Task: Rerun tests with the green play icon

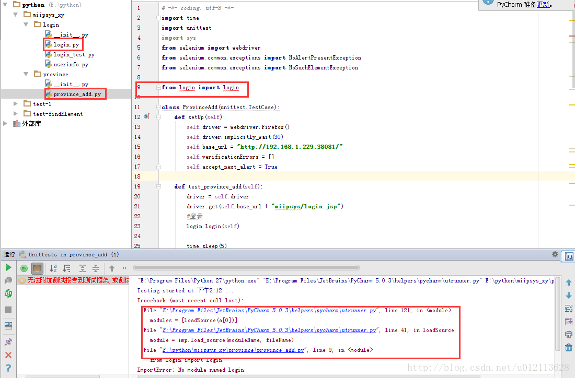Action: tap(8, 267)
